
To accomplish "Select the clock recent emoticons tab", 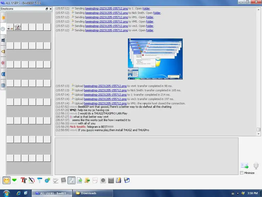I will [x=3, y=29].
